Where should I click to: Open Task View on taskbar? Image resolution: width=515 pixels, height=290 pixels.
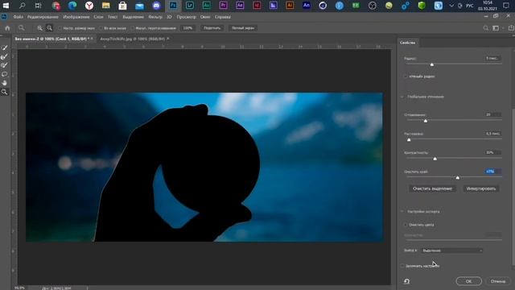point(38,6)
